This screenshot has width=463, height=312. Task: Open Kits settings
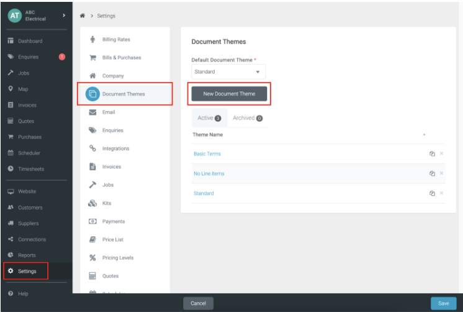click(125, 203)
